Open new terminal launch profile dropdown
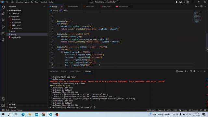This screenshot has width=208, height=117. point(188,71)
